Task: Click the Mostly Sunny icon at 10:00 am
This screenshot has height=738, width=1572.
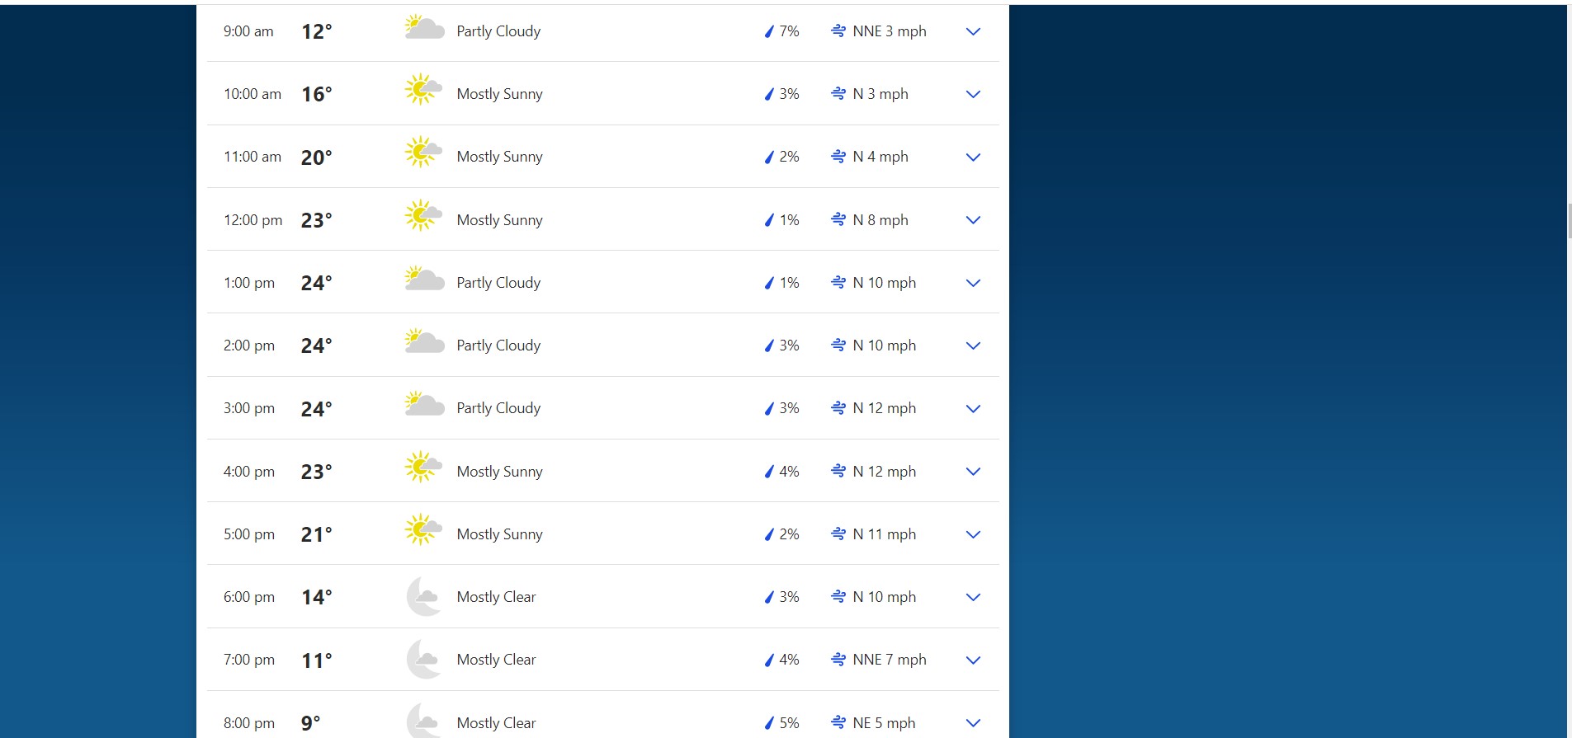Action: 423,89
